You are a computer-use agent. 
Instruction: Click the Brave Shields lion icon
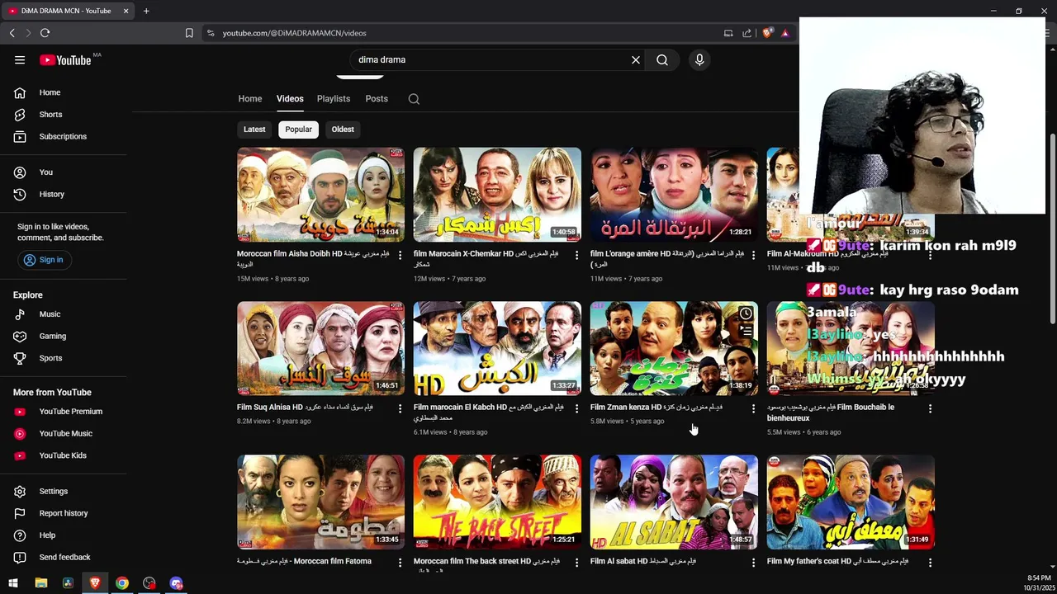[767, 33]
